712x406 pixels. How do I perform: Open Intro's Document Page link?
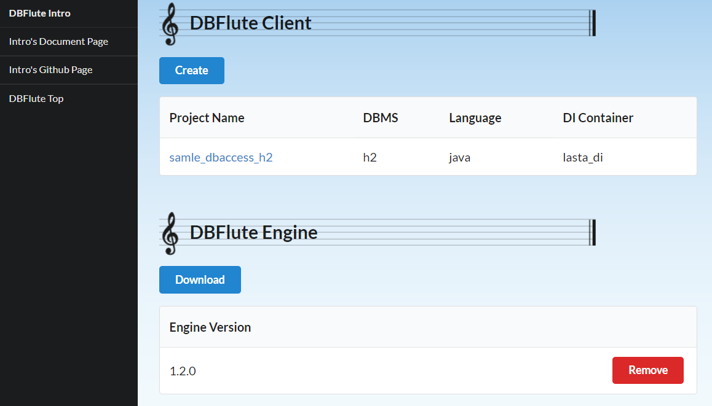click(58, 41)
